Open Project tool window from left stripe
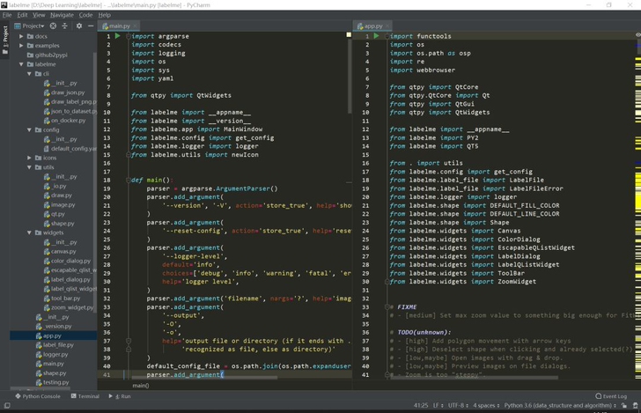This screenshot has height=413, width=641. click(5, 41)
